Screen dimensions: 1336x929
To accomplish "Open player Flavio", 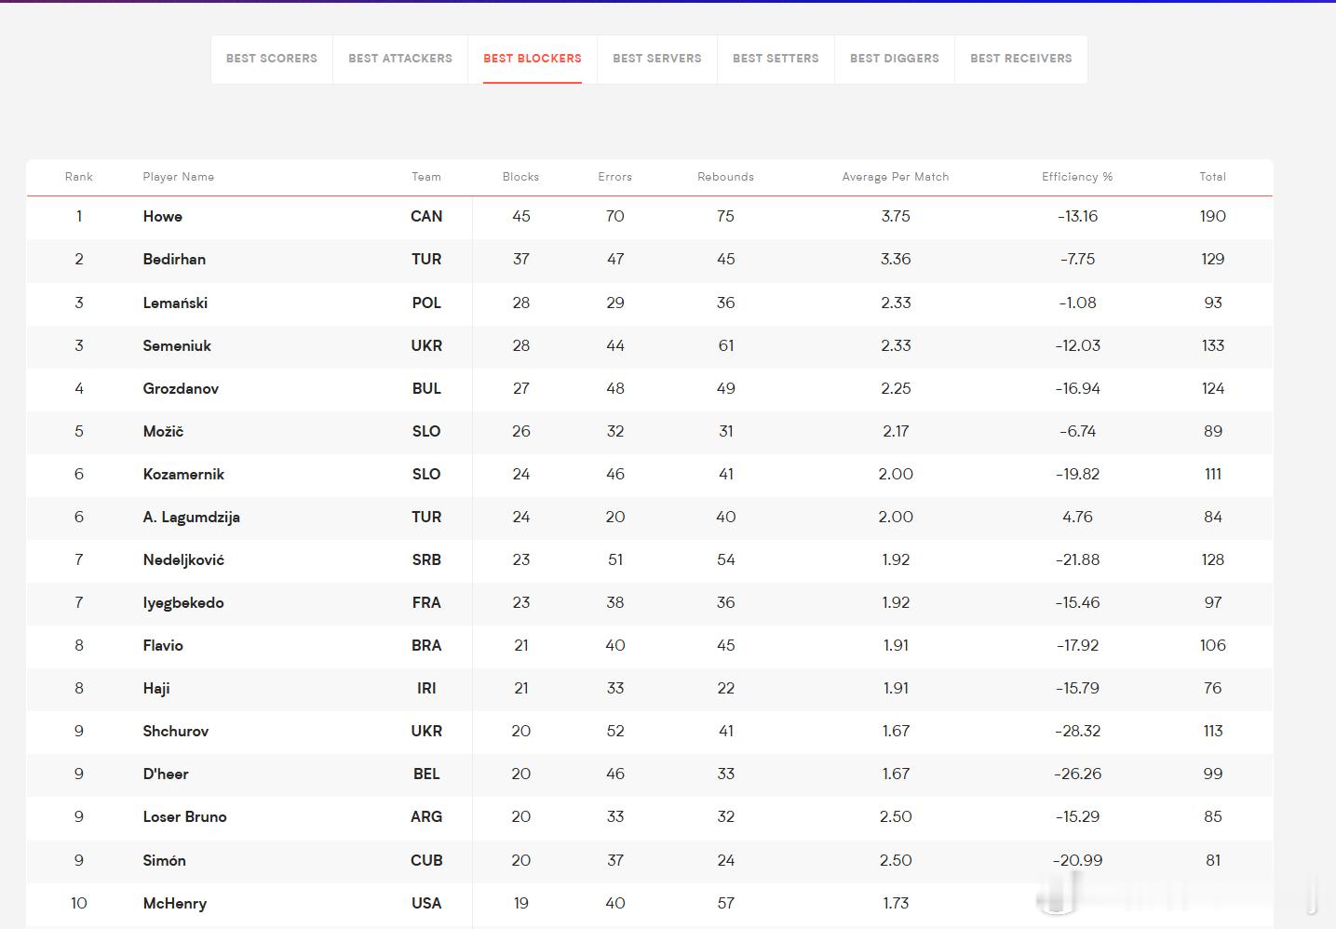I will click(x=163, y=646).
